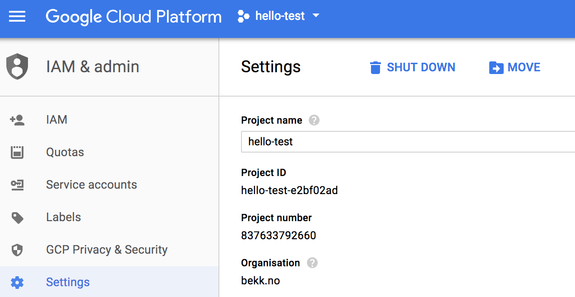Click the Settings page heading
The width and height of the screenshot is (575, 297).
tap(271, 67)
